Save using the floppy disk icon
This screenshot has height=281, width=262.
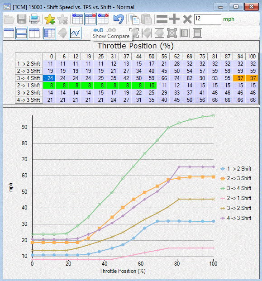[22, 19]
